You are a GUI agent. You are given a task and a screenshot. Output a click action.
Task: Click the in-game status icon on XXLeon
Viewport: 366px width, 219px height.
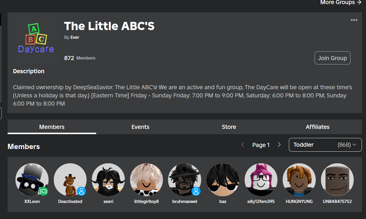pyautogui.click(x=43, y=191)
